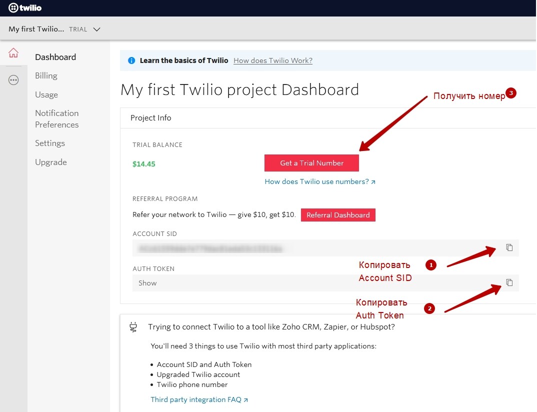The height and width of the screenshot is (412, 537).
Task: Click the AUTH TOKEN label
Action: (153, 269)
